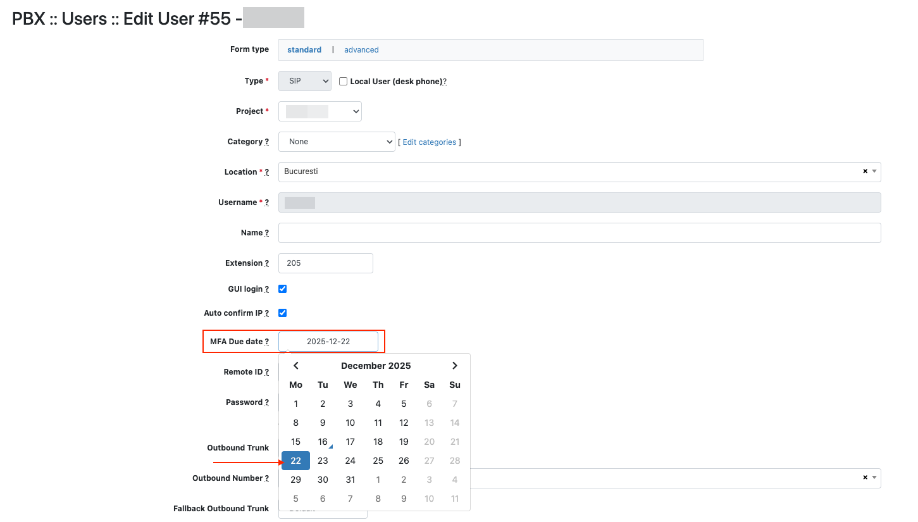918x522 pixels.
Task: Switch to the advanced form type
Action: click(x=361, y=50)
